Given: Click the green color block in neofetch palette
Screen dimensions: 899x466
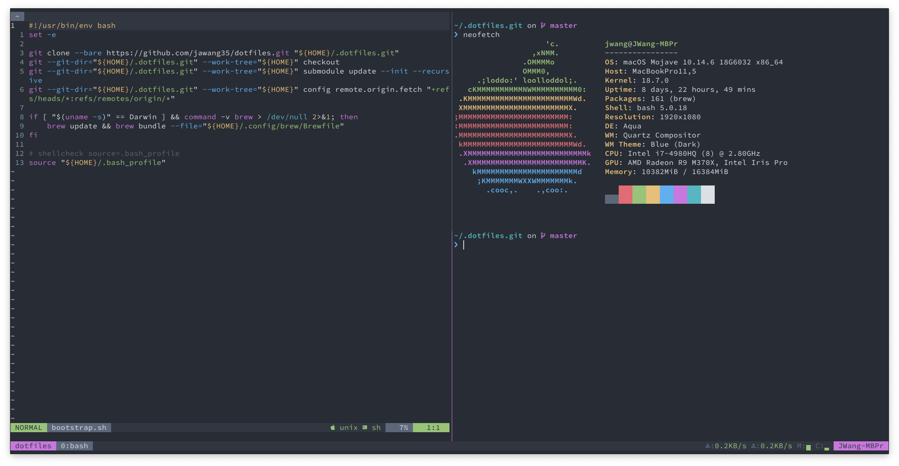Looking at the screenshot, I should coord(639,195).
